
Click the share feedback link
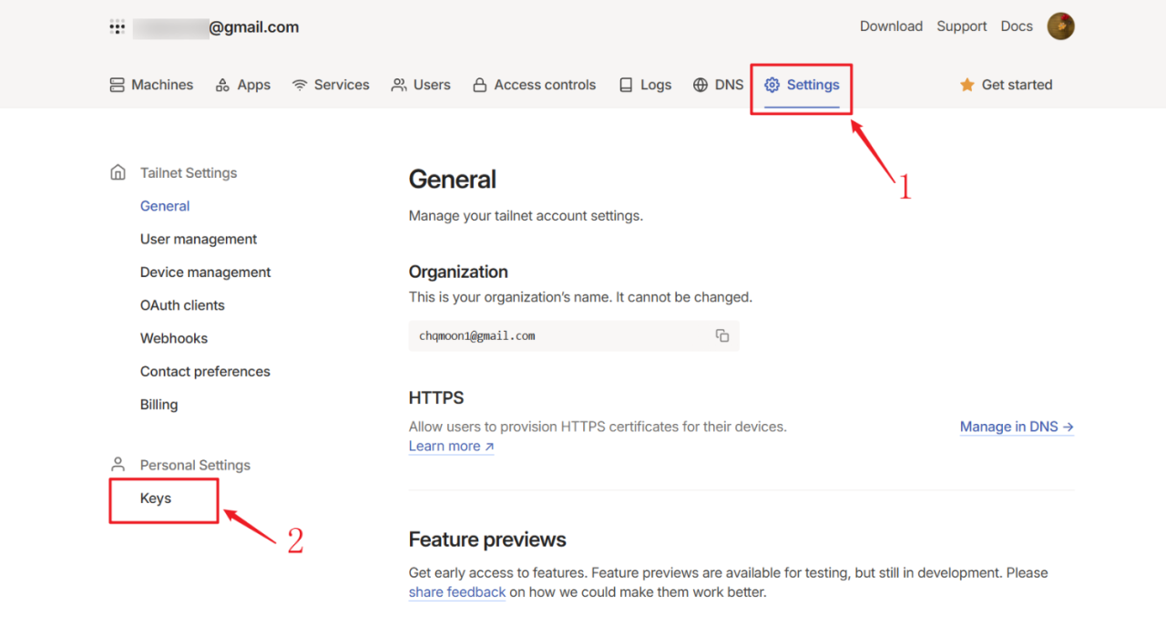point(456,592)
